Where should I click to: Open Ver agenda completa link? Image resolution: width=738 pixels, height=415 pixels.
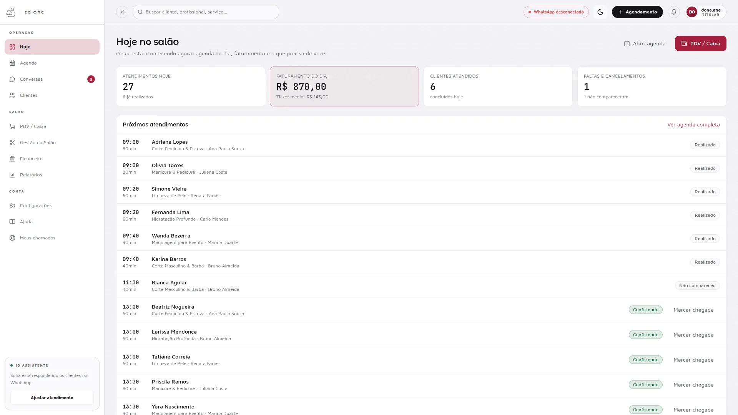coord(693,124)
